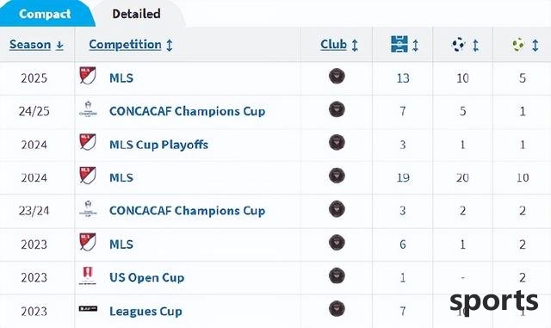Open MLS Cup Playoffs competition link
Screen dimensions: 551x328
(158, 145)
